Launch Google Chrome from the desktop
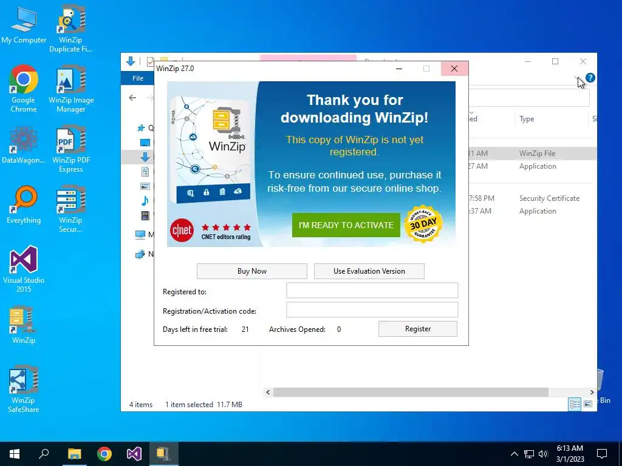Viewport: 622px width, 466px height. click(x=24, y=88)
